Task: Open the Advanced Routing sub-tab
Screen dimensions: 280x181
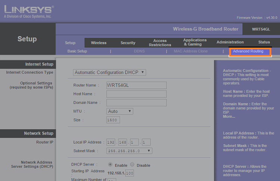Action: click(x=248, y=52)
